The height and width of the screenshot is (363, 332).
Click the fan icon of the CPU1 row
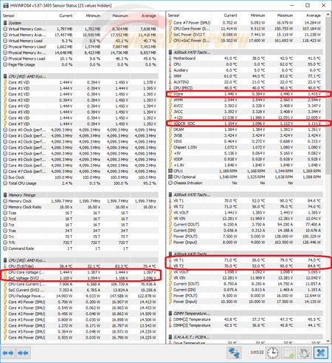[x=170, y=171]
